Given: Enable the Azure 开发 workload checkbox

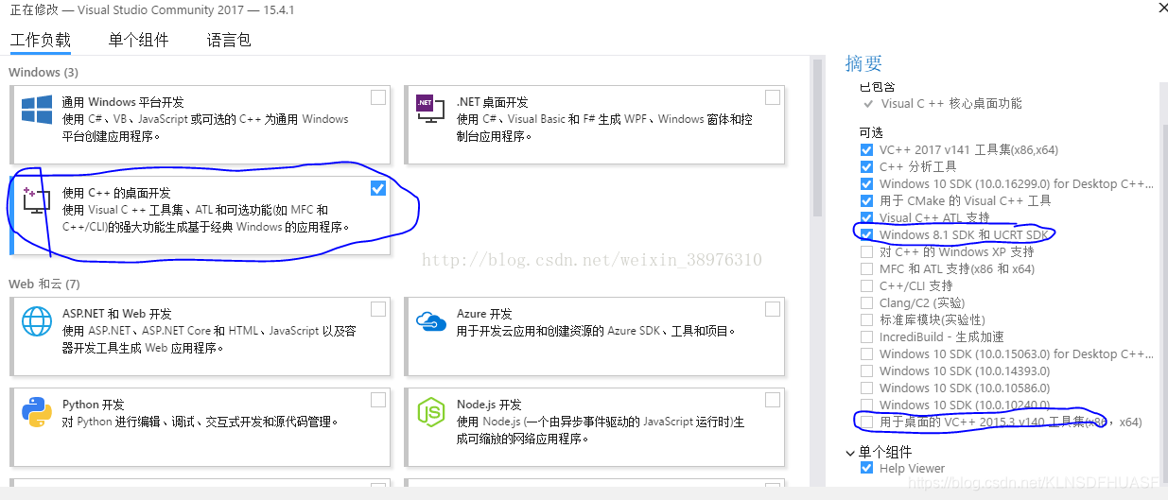Looking at the screenshot, I should [x=773, y=309].
